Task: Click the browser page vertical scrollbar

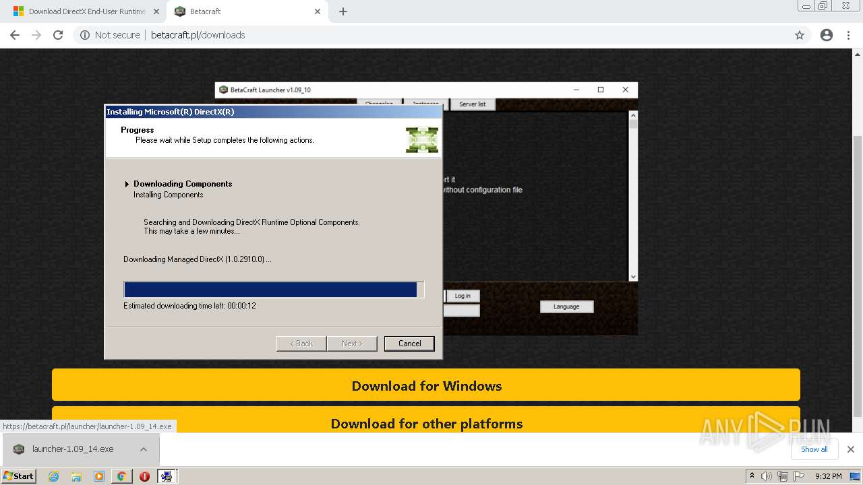Action: click(858, 276)
